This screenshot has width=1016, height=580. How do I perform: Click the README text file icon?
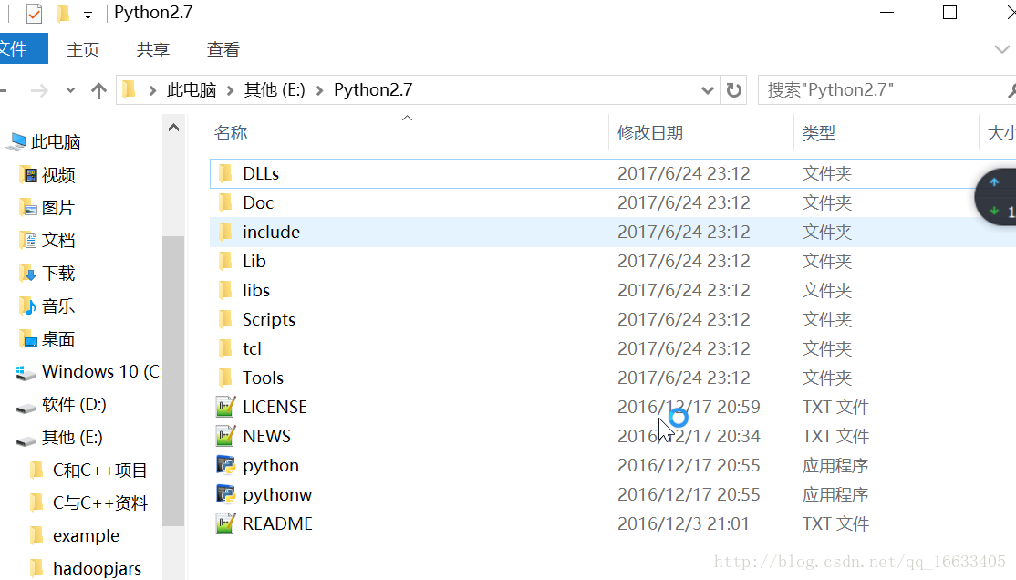click(x=225, y=523)
